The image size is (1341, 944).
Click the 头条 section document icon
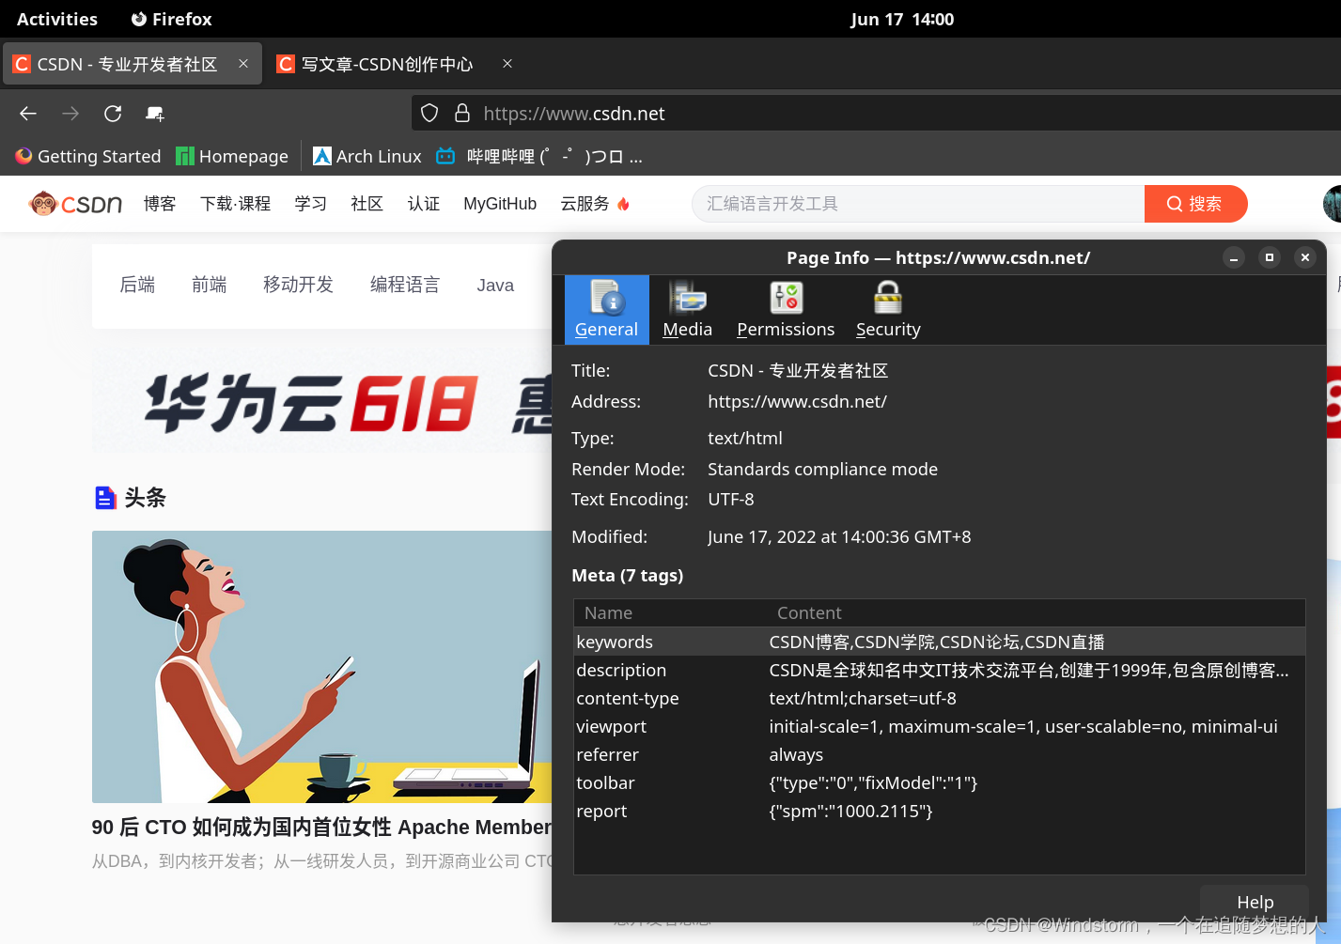click(x=105, y=498)
